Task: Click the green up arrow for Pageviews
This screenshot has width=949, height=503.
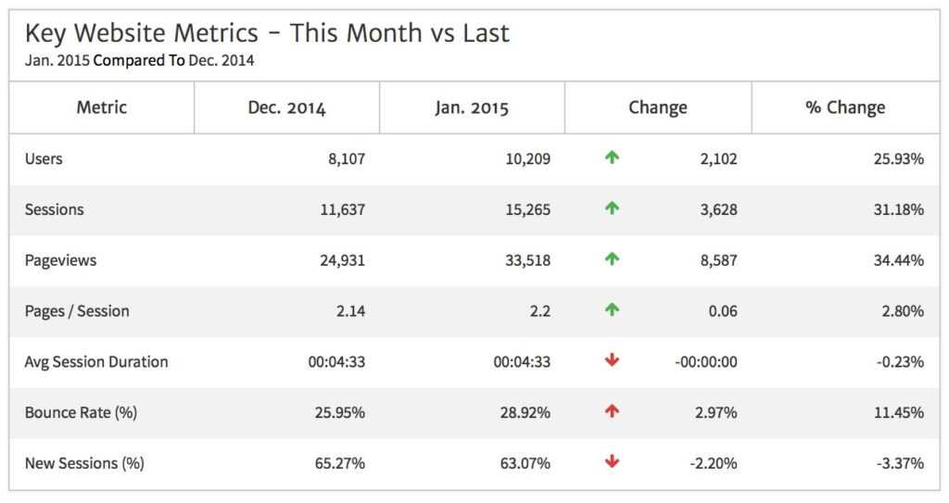Action: (612, 260)
